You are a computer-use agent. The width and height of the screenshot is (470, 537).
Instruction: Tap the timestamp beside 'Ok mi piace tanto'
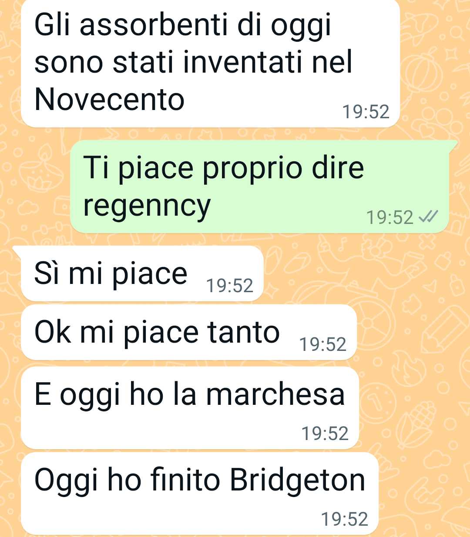[323, 344]
